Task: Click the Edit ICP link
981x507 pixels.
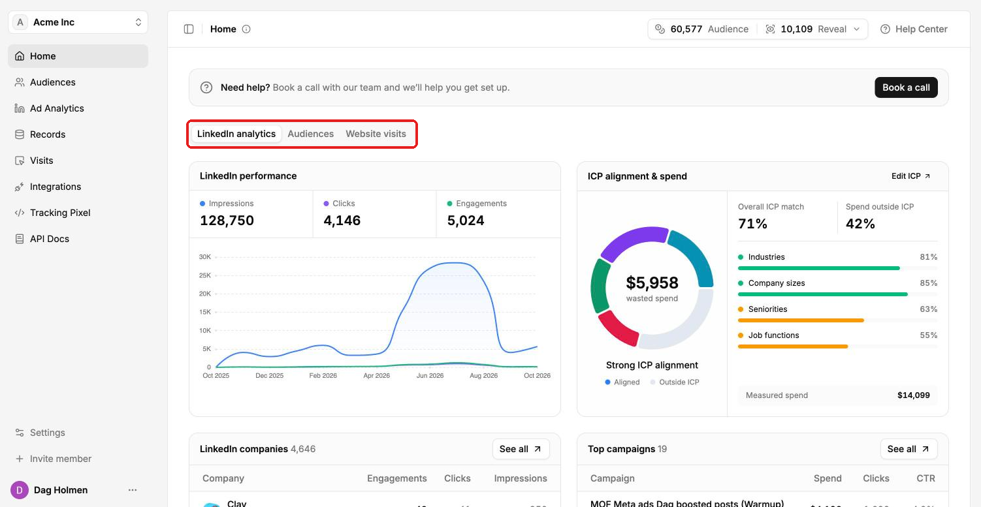Action: (x=911, y=176)
